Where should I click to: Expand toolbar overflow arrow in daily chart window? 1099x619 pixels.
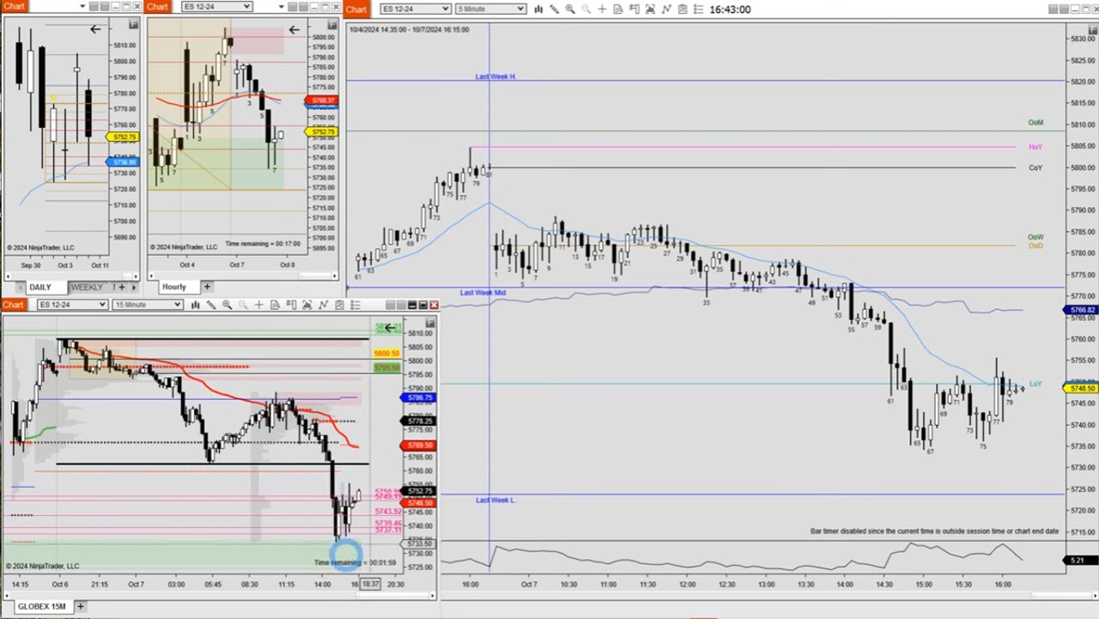[82, 7]
